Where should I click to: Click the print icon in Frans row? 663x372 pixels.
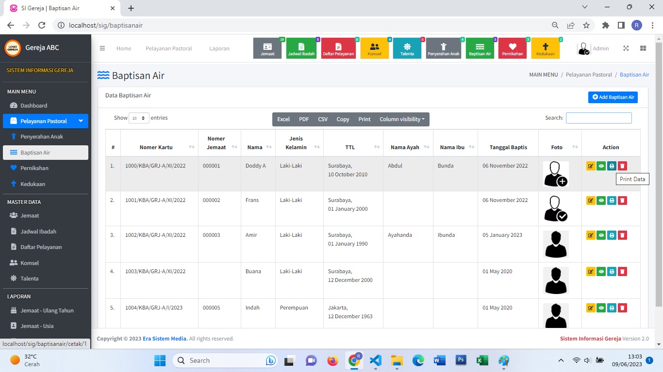click(x=612, y=201)
